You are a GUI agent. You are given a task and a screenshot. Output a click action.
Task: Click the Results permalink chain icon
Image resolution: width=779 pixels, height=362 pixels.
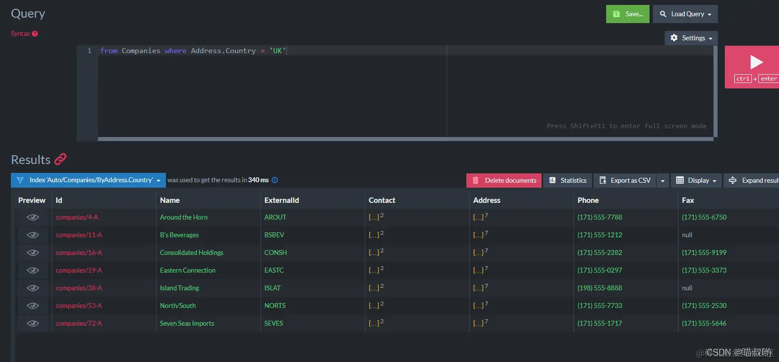point(60,159)
